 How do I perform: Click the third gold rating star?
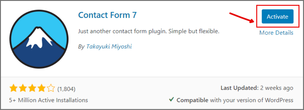point(32,88)
